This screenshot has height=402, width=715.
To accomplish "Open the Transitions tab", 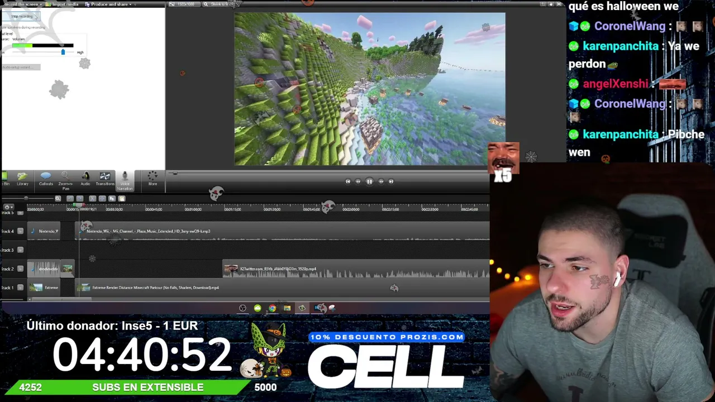I will (105, 179).
